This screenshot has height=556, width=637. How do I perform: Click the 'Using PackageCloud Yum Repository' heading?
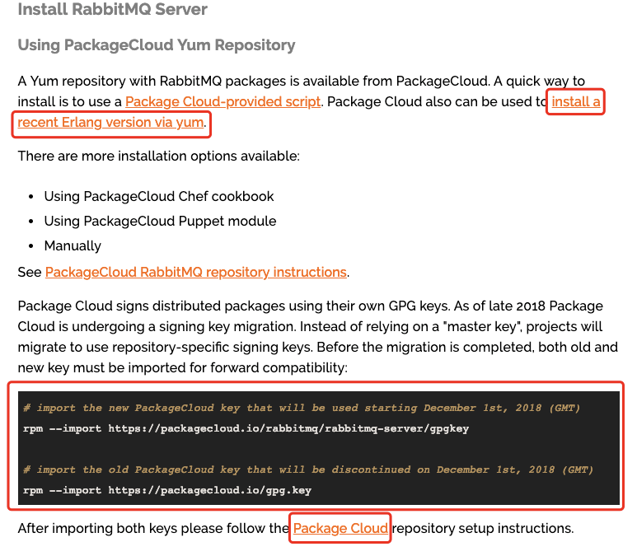[157, 45]
